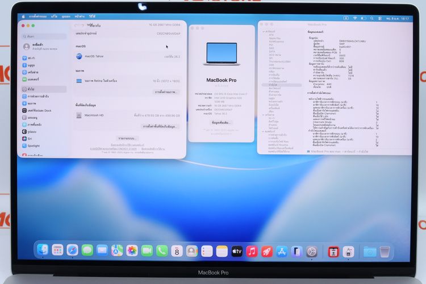Open the ENERGY STAR link

click(x=113, y=149)
